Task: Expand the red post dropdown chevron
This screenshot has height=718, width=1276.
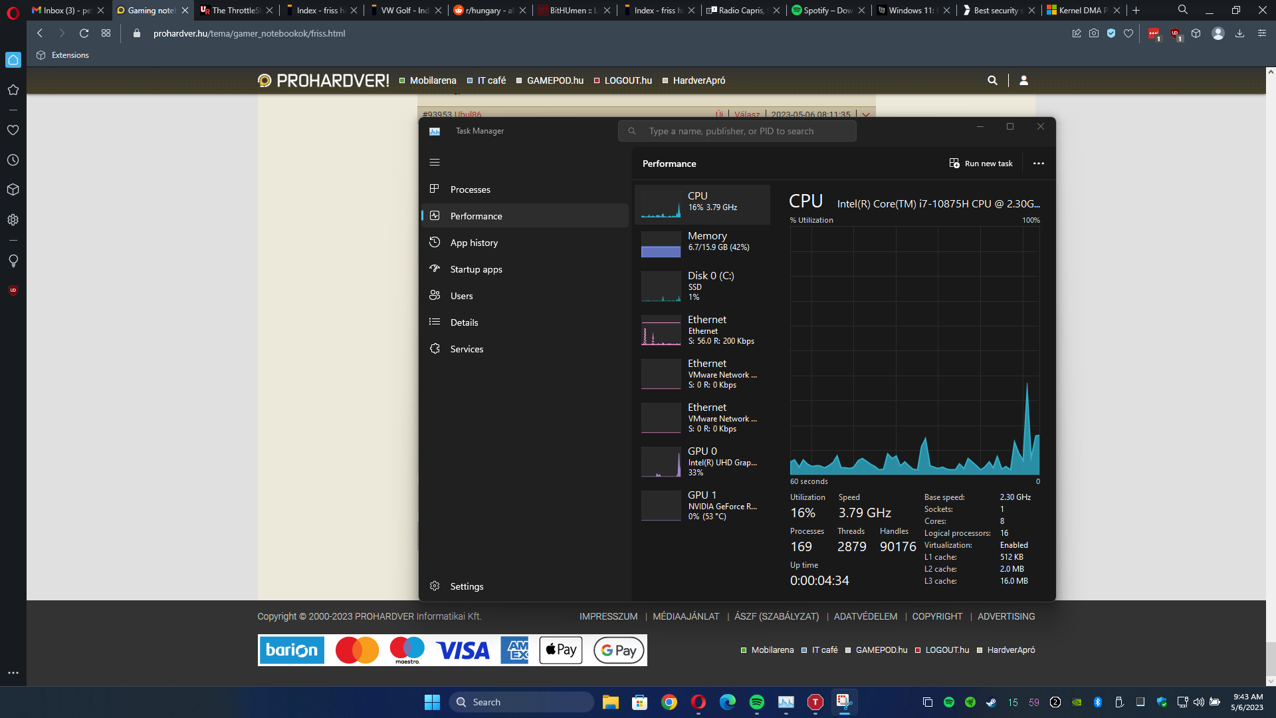Action: point(865,114)
